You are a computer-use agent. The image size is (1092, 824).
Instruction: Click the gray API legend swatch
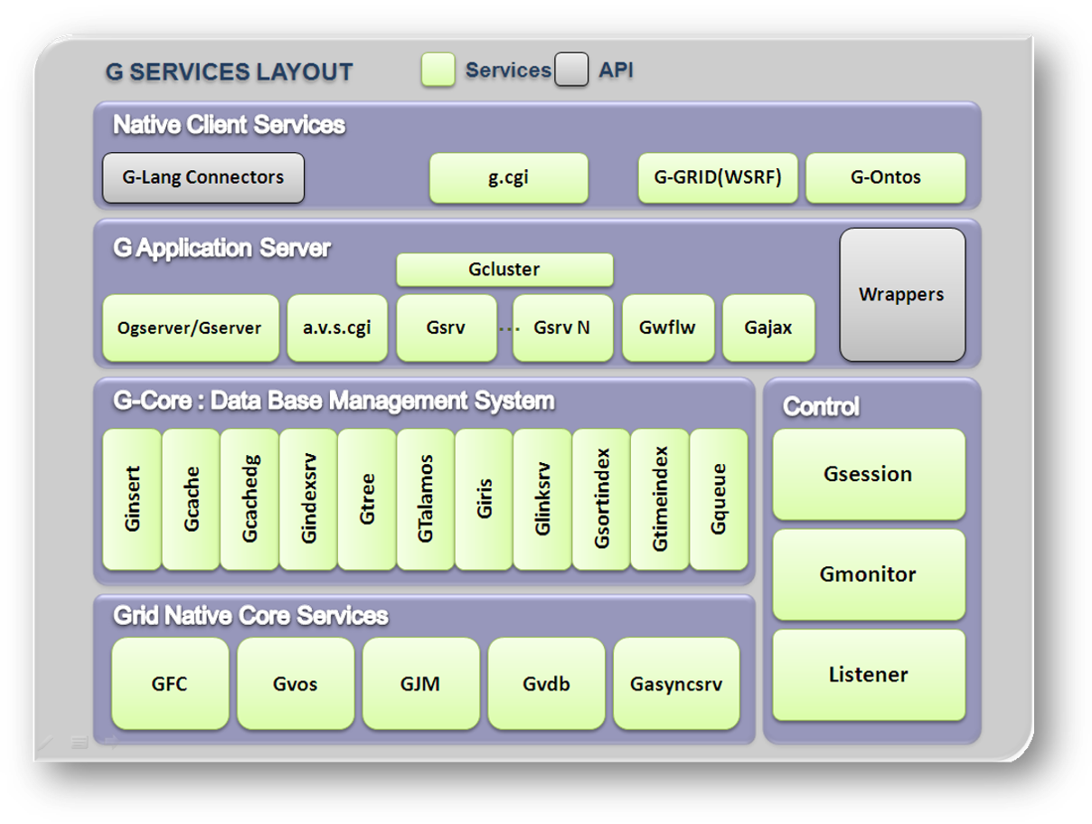click(x=571, y=71)
